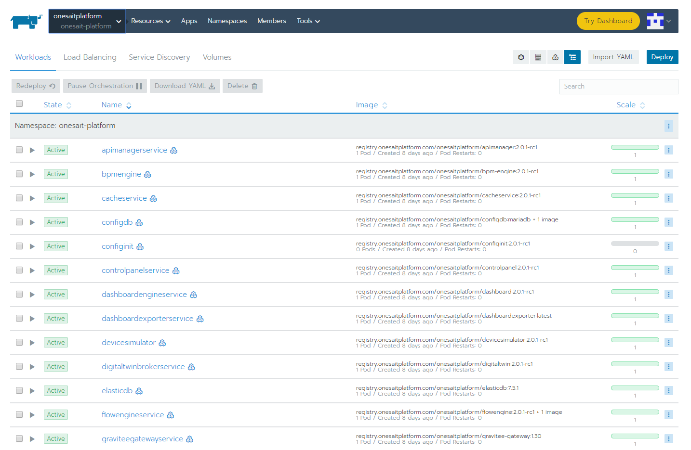
Task: Toggle the select-all workloads checkbox
Action: [19, 103]
